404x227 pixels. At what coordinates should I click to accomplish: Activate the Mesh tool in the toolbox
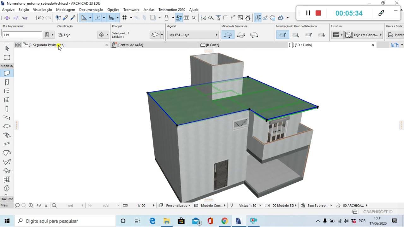[x=7, y=171]
